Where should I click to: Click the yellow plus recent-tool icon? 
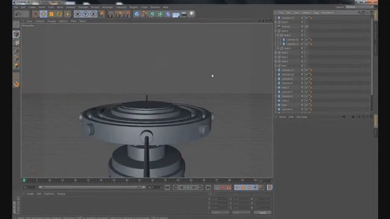click(68, 14)
